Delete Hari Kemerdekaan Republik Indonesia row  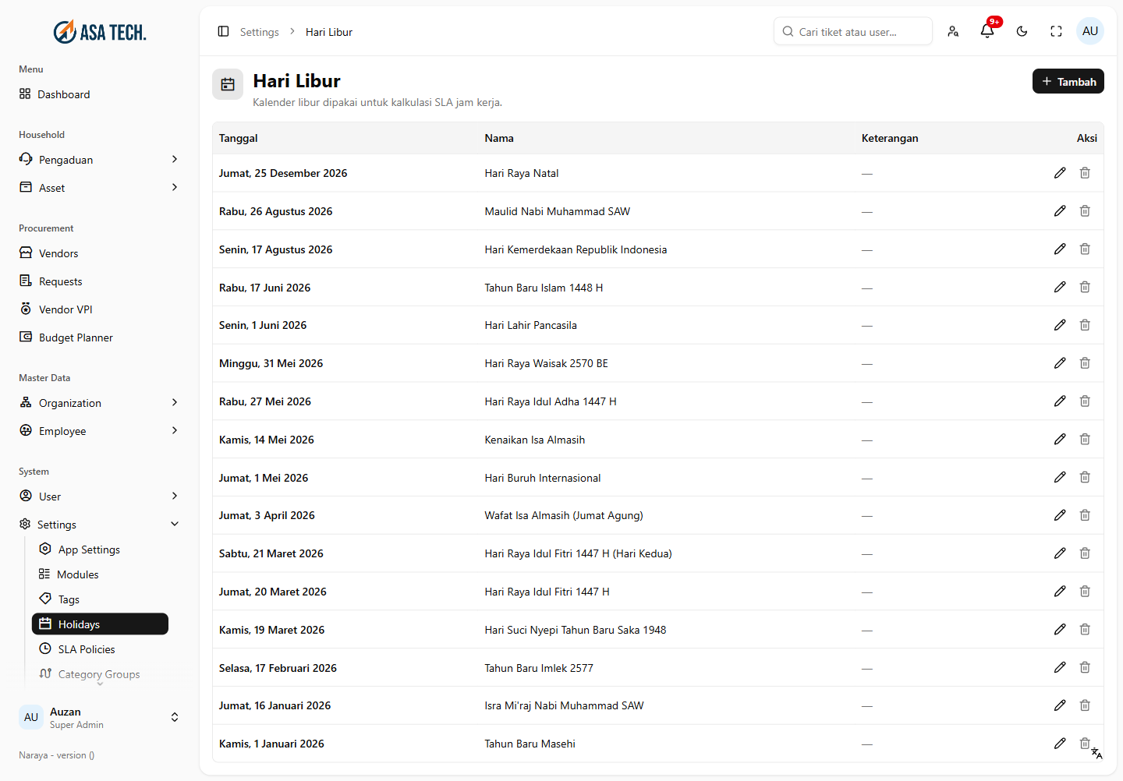1085,249
